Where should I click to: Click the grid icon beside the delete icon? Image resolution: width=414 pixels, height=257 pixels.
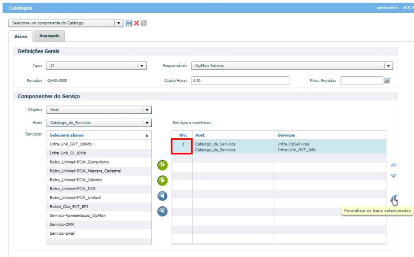144,23
